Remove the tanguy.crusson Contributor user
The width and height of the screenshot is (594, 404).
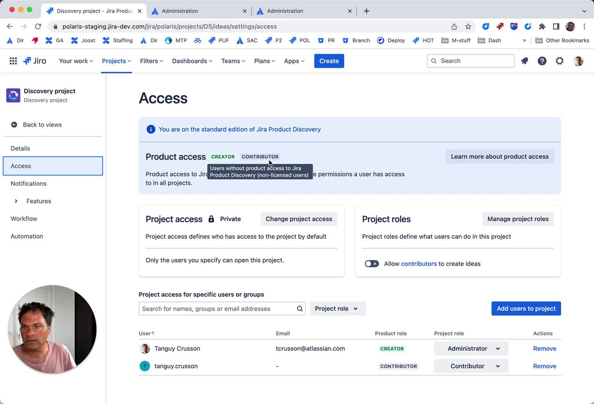(545, 366)
